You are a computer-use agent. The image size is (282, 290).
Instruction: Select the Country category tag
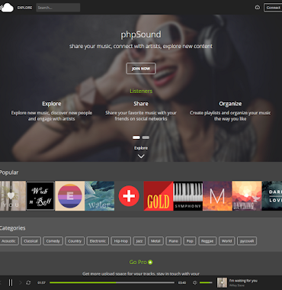[75, 241]
